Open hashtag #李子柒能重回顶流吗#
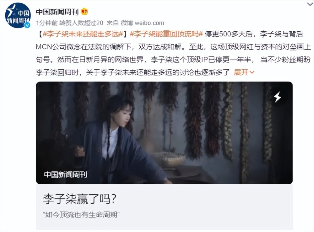 [x=166, y=34]
